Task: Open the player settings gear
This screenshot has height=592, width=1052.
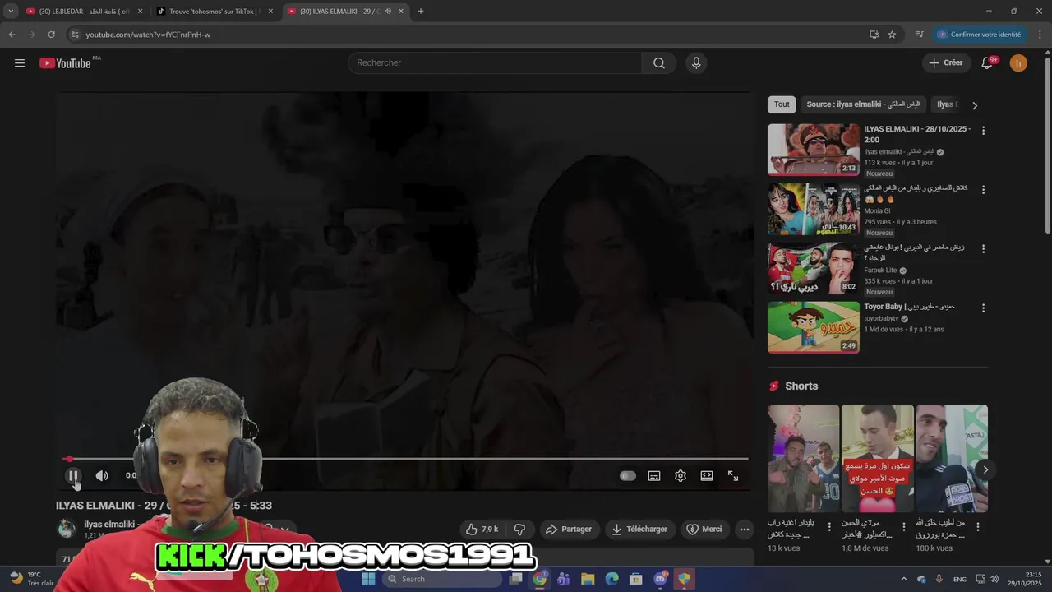Action: (x=681, y=475)
